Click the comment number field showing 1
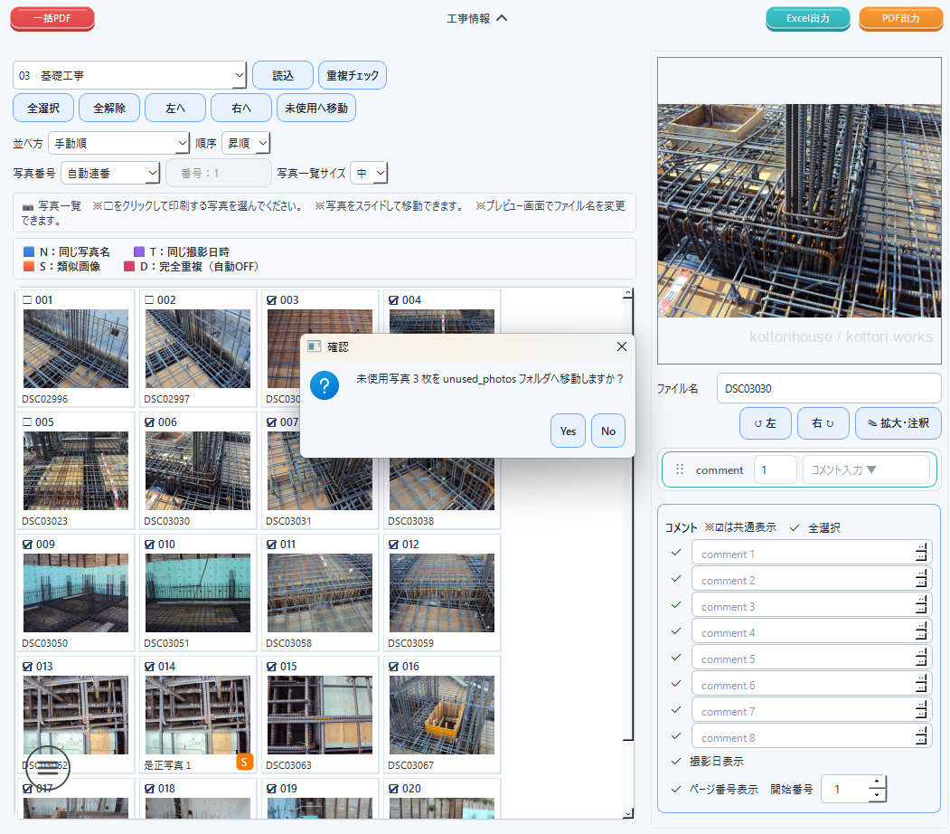This screenshot has height=834, width=950. point(775,469)
